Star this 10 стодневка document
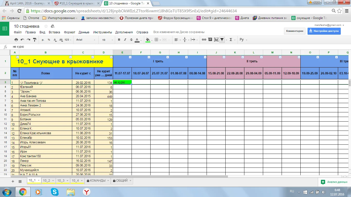 (x=46, y=26)
